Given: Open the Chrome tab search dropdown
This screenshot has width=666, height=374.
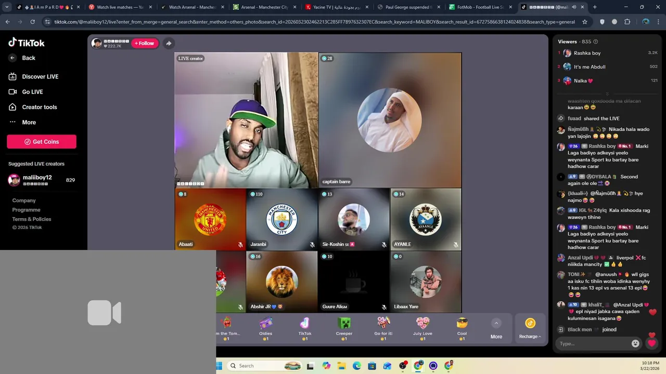Looking at the screenshot, I should (x=7, y=7).
